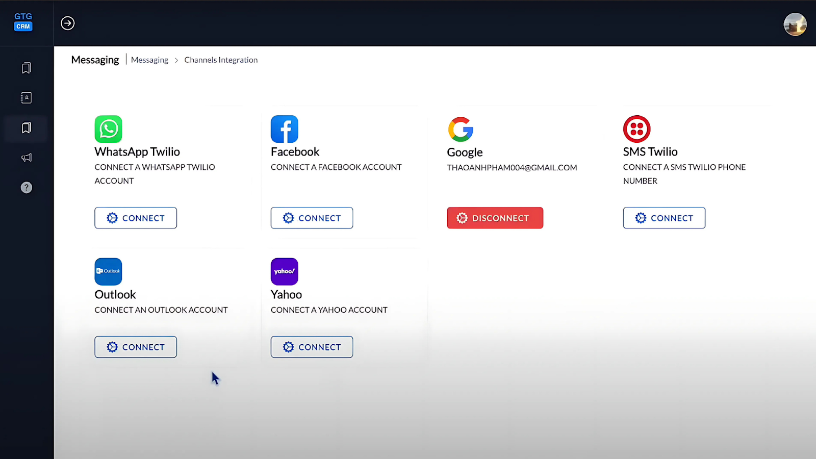Click the THAOANHPHAM004@GMAIL.COM email text
This screenshot has width=816, height=459.
[x=512, y=168]
